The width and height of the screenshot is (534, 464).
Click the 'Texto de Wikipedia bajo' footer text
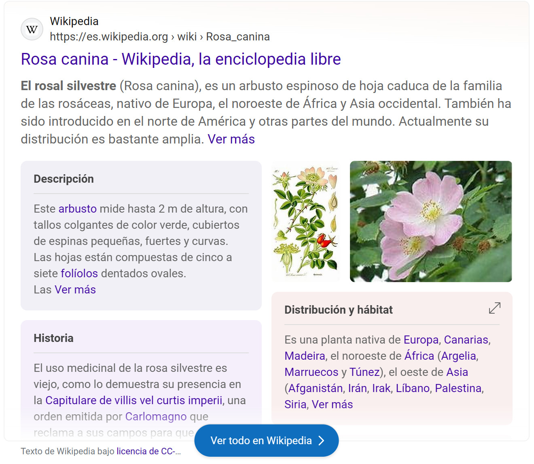[x=68, y=451]
